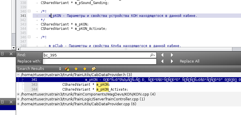
Task: Click the Replace with input field
Action: (x=100, y=61)
